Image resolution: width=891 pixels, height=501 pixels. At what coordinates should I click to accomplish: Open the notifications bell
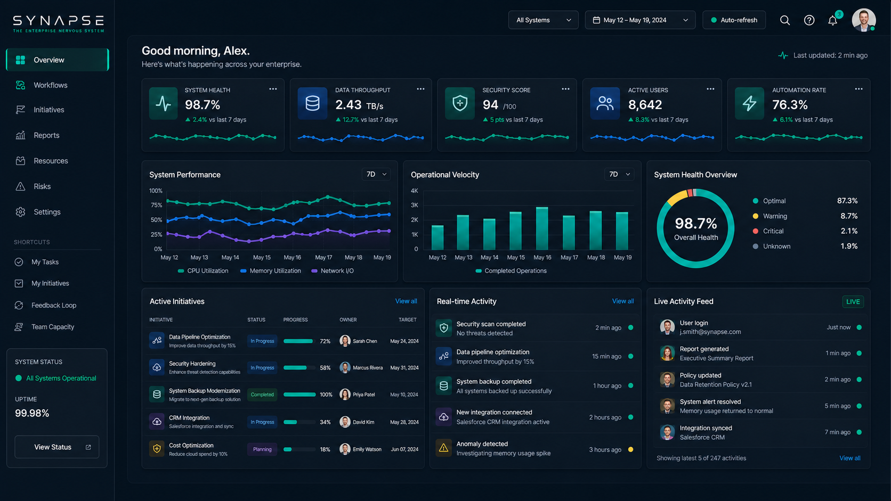[x=832, y=20]
